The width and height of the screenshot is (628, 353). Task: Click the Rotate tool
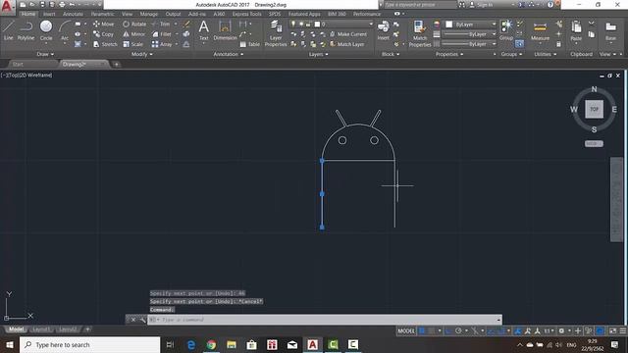coord(134,24)
